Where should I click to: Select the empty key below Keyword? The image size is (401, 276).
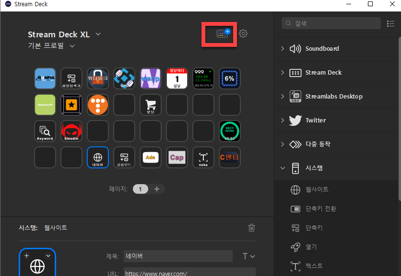click(x=45, y=157)
